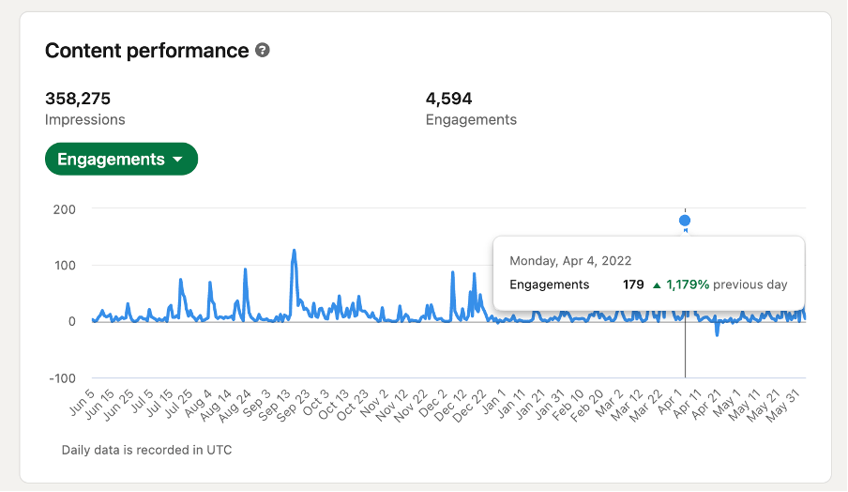Click the dropdown arrow on Engagements button

pos(177,160)
